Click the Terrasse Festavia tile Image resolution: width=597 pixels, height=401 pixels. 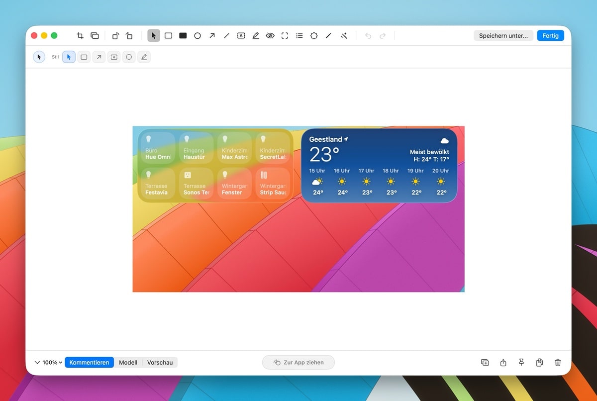click(158, 184)
